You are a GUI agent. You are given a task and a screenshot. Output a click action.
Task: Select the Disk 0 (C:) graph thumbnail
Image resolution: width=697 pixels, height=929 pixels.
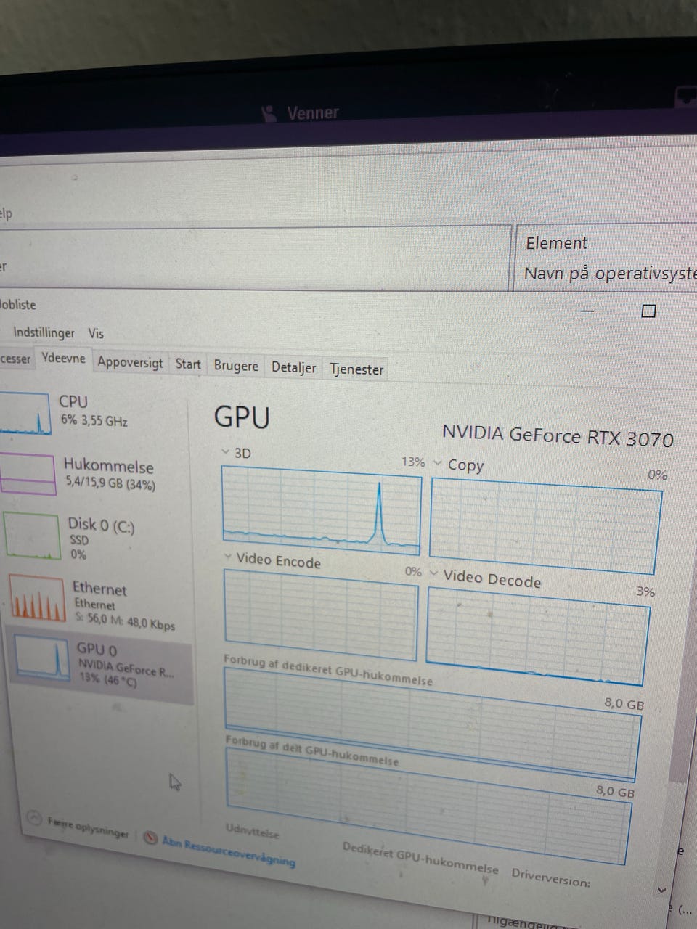[x=31, y=536]
